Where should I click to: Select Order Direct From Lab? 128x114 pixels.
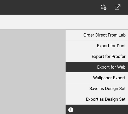click(x=97, y=35)
